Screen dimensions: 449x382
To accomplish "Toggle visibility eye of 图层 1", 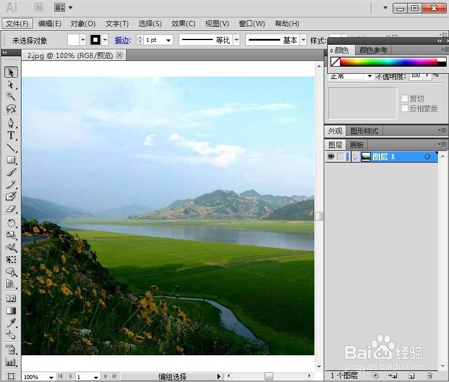I will [x=331, y=157].
